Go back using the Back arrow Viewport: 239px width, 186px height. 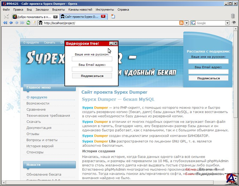click(x=11, y=23)
